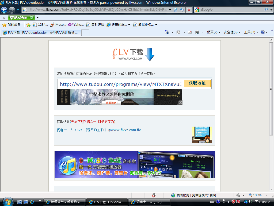Click the volume speaker tray icon
The image size is (274, 206).
click(250, 202)
